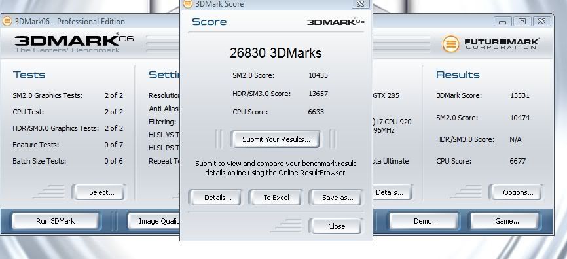The image size is (567, 259).
Task: Click Run 3DMark button
Action: (56, 221)
